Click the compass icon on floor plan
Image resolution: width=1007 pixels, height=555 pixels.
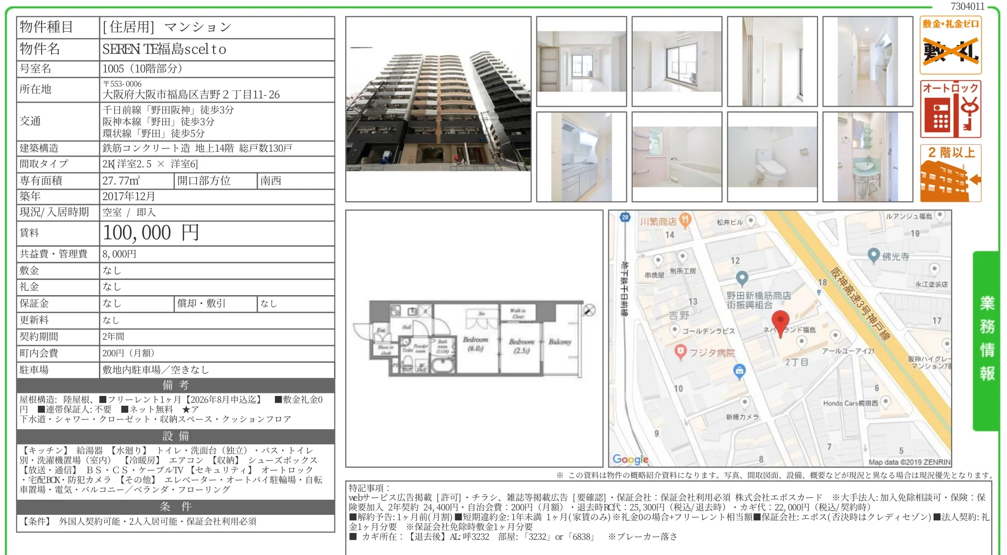pyautogui.click(x=589, y=310)
